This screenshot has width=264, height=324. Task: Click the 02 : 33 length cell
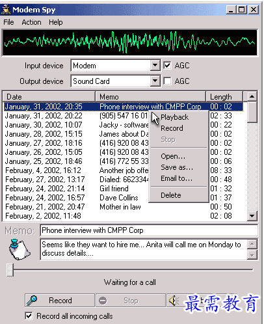coord(221,116)
